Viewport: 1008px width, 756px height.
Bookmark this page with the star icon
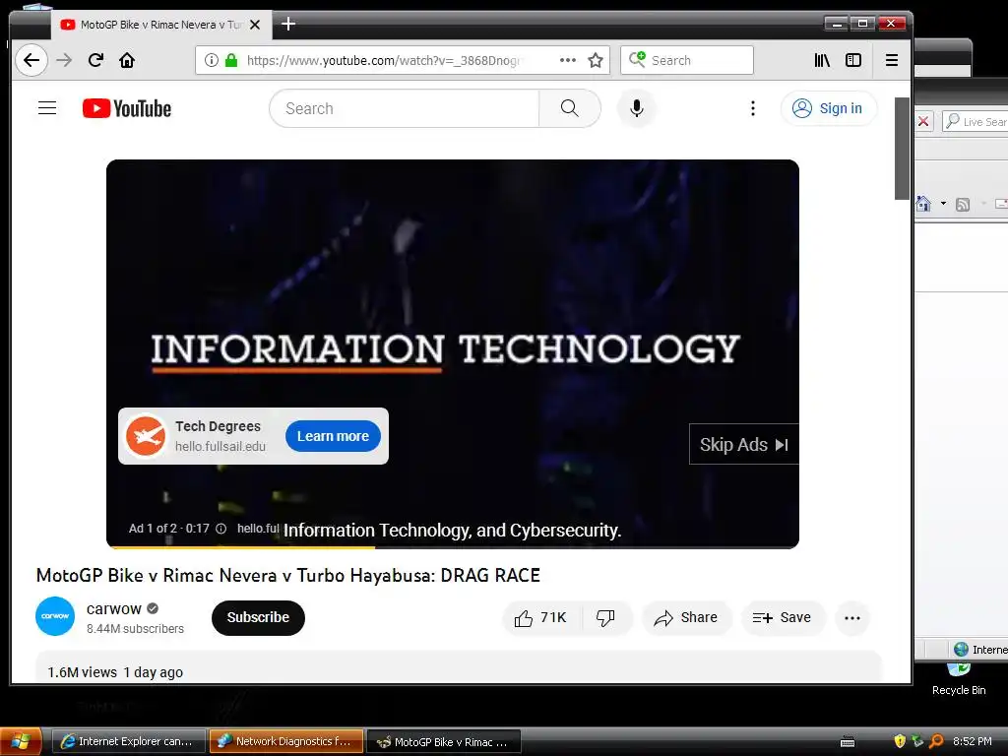pyautogui.click(x=596, y=60)
